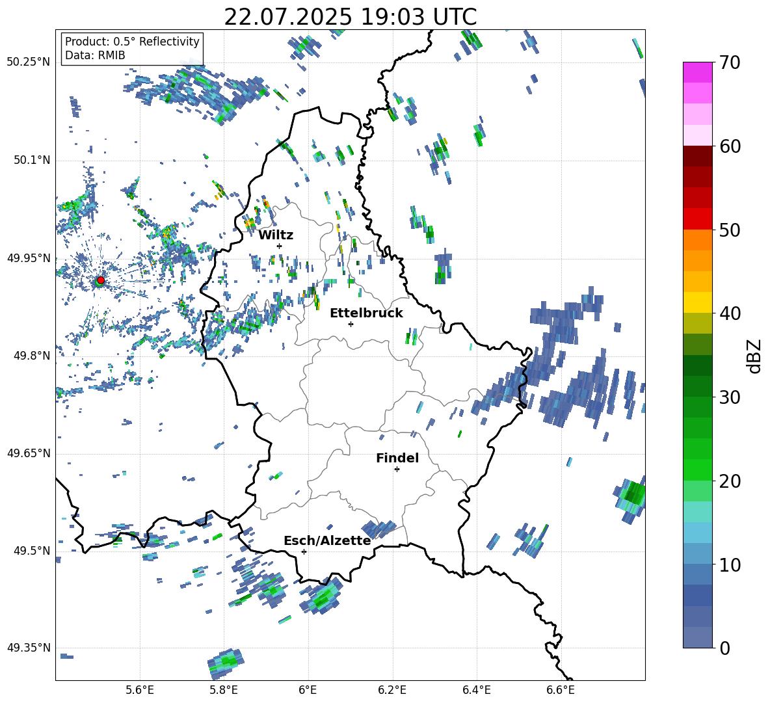Viewport: 770px width, 703px height.
Task: Click the bright green colorbar segment near 20
Action: (x=697, y=470)
